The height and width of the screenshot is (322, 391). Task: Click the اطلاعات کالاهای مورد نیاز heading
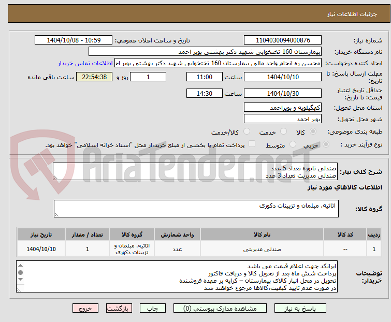(x=344, y=187)
